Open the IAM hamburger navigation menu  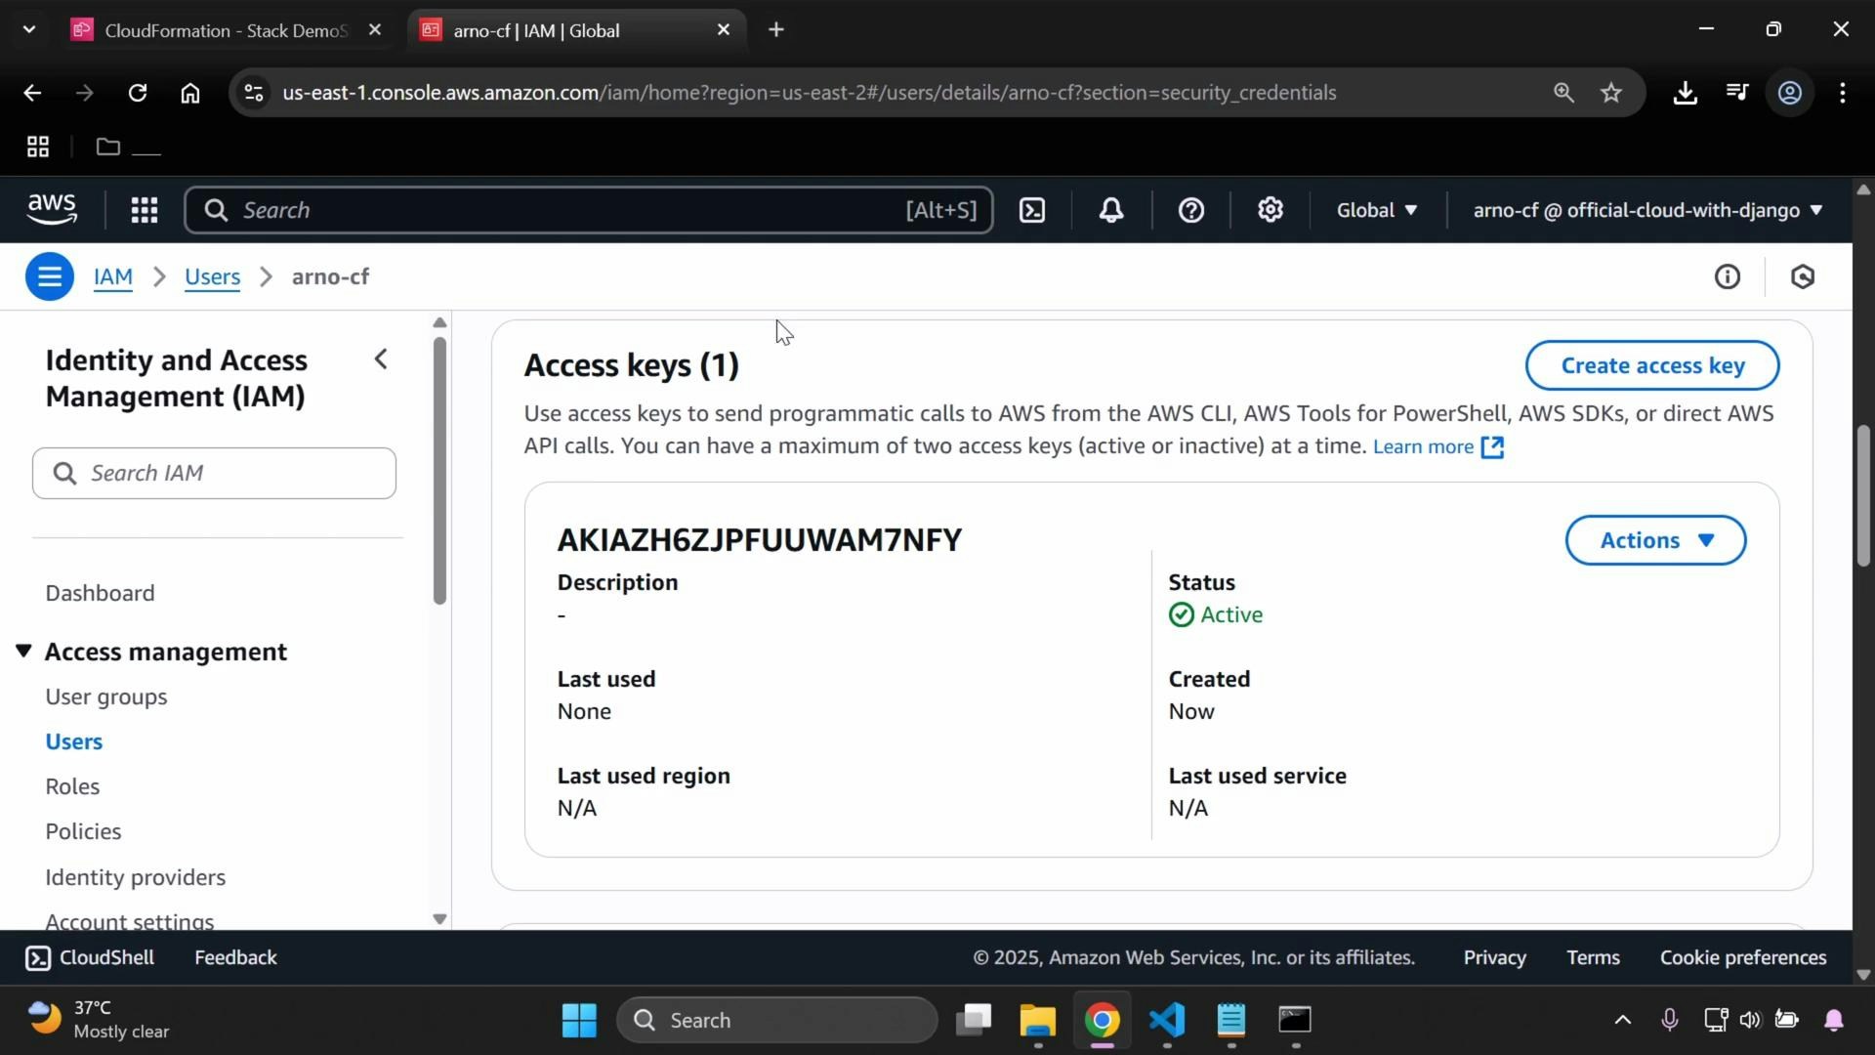coord(50,276)
